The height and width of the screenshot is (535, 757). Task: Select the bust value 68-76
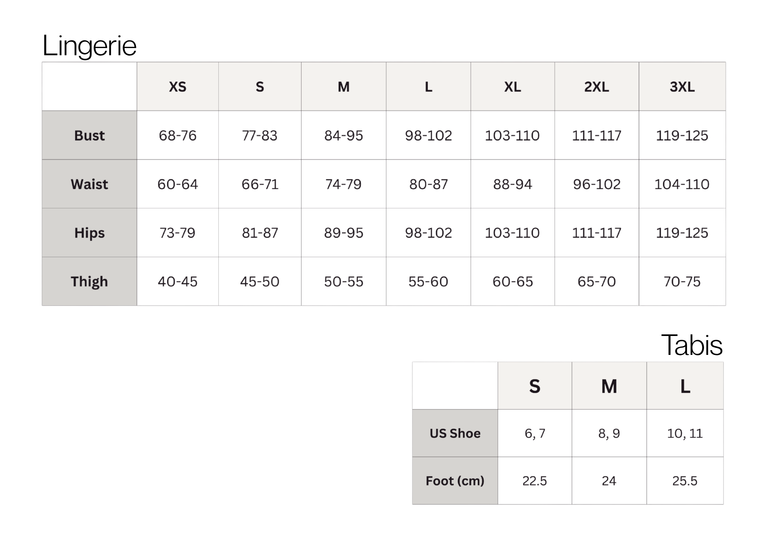click(x=178, y=135)
